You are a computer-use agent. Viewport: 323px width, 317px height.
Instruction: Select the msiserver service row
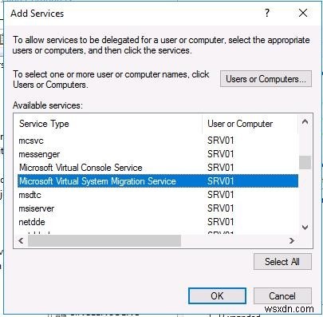click(158, 208)
